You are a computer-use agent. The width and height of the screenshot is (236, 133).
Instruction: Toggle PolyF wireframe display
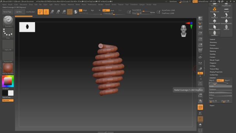click(x=200, y=107)
